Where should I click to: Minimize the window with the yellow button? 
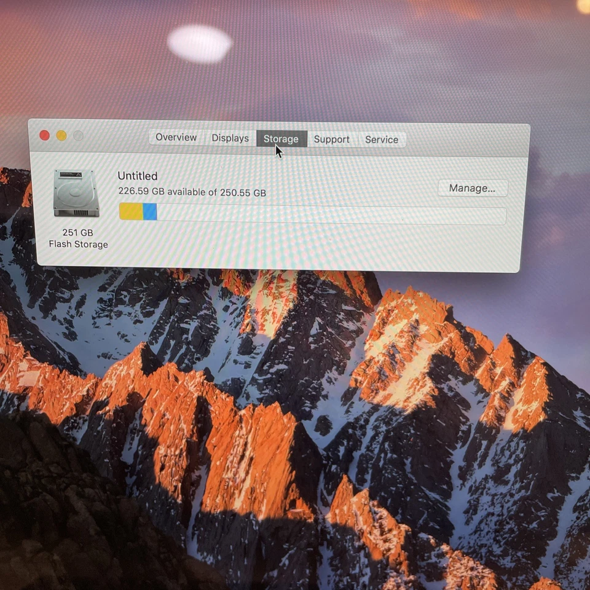61,135
